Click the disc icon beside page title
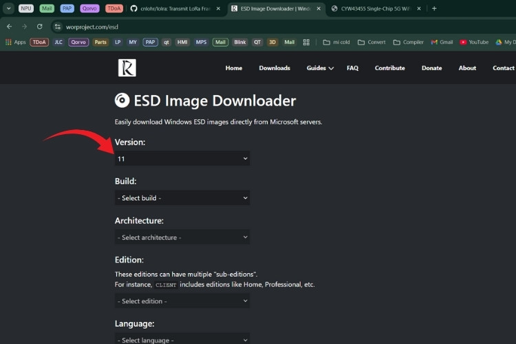516x344 pixels. point(122,100)
